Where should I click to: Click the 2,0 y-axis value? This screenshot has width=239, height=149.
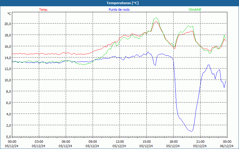coord(9,125)
